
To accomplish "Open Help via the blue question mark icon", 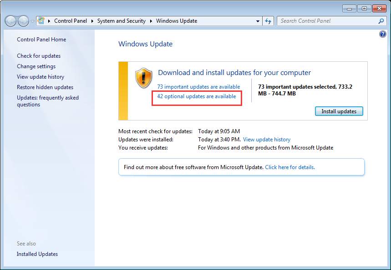I will pyautogui.click(x=382, y=35).
